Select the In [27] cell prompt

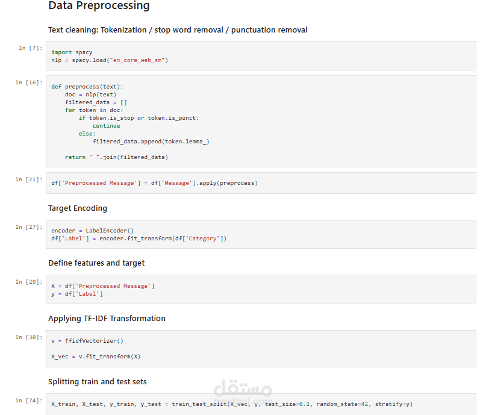click(x=28, y=227)
